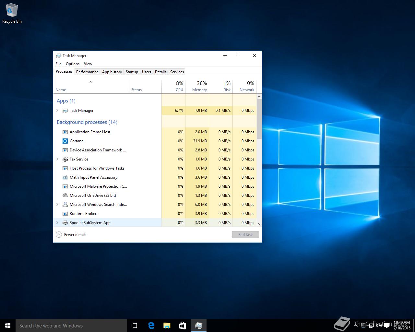
Task: Click the Runtime Broker process icon
Action: (x=65, y=214)
